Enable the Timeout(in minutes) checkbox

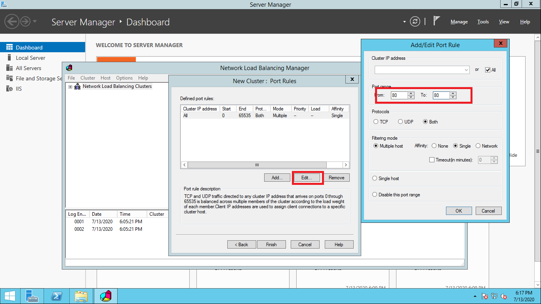pyautogui.click(x=432, y=160)
